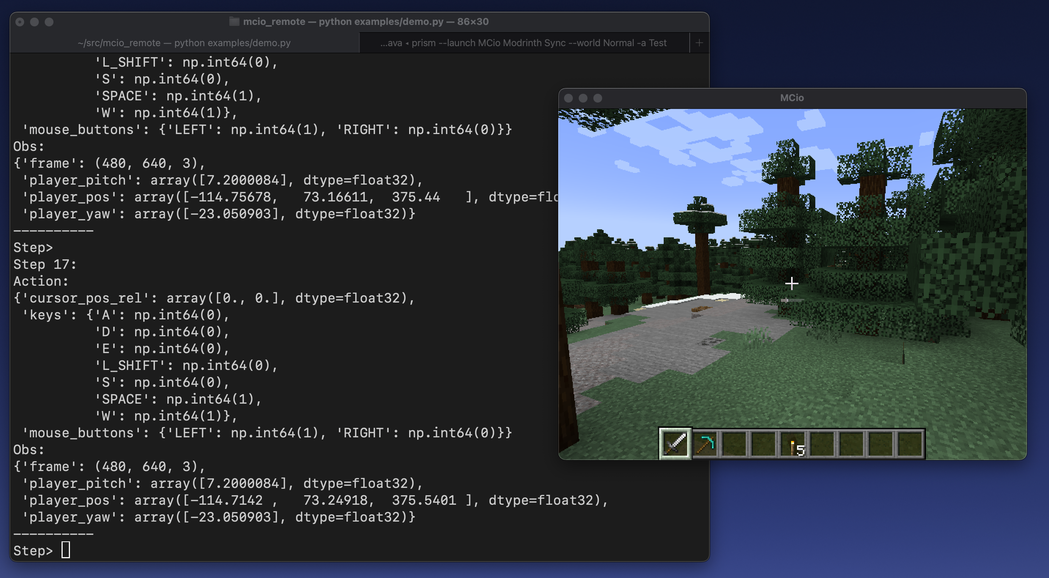1049x578 pixels.
Task: Select the empty fourth hotbar slot
Action: (763, 443)
